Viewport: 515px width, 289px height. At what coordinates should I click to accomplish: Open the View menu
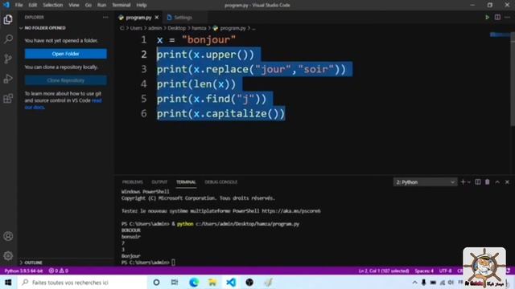click(x=74, y=5)
